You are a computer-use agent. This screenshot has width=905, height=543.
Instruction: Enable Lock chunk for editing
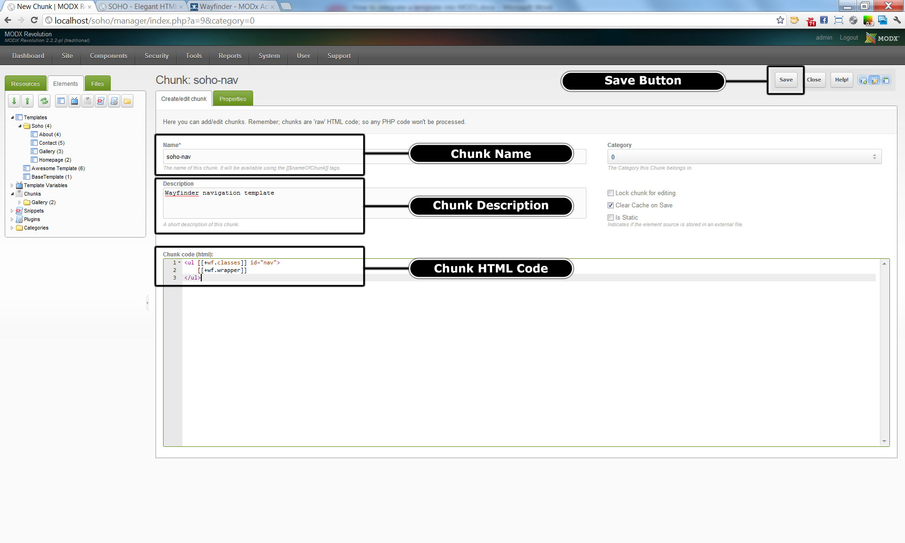pos(610,193)
